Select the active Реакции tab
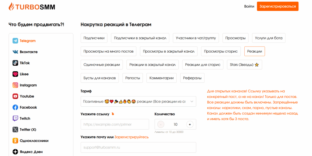 point(254,51)
